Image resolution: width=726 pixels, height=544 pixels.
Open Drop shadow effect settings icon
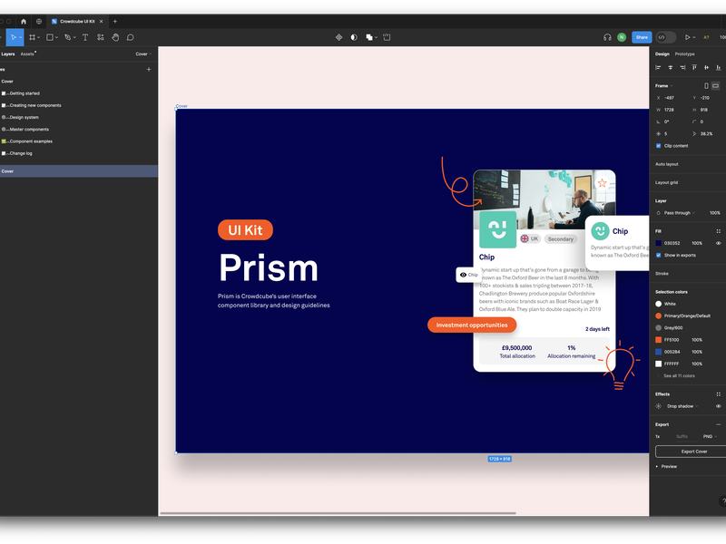tap(659, 406)
